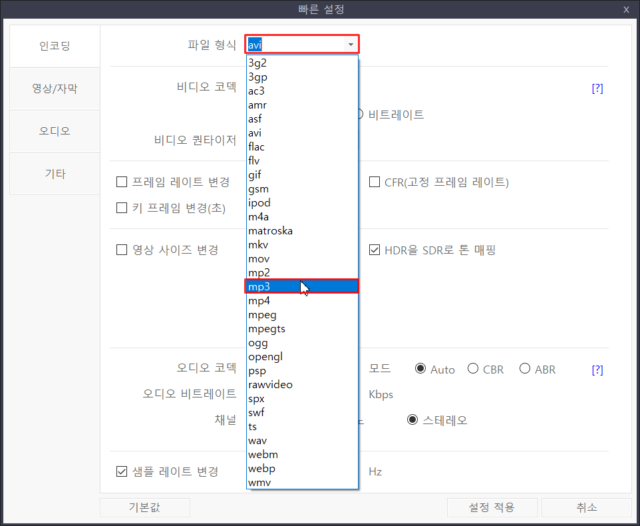Choose wmv format option
This screenshot has height=526, width=640.
pyautogui.click(x=302, y=482)
